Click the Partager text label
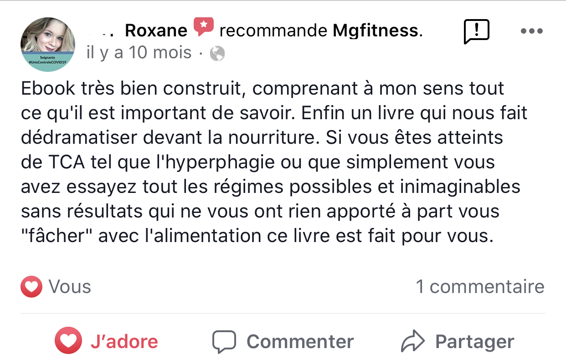566x364 pixels. (475, 342)
